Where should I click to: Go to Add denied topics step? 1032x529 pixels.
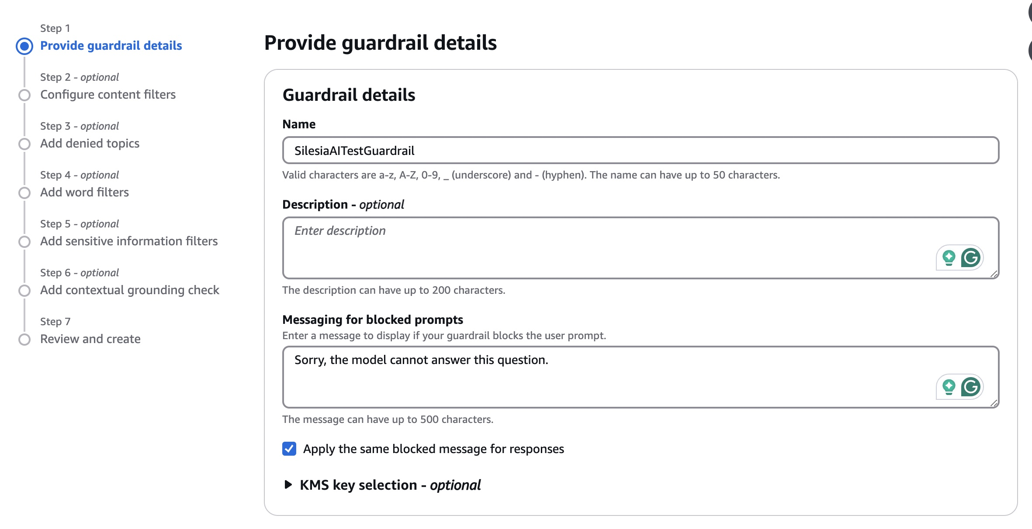[90, 143]
